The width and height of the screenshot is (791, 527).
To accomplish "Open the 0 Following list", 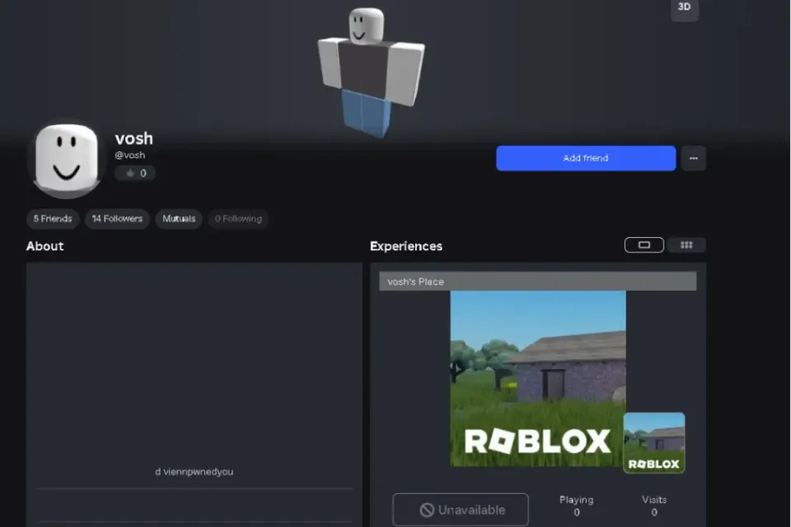I will point(238,218).
